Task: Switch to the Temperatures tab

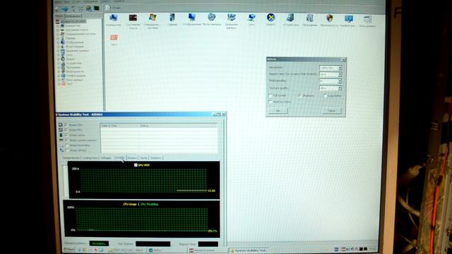Action: (x=71, y=158)
